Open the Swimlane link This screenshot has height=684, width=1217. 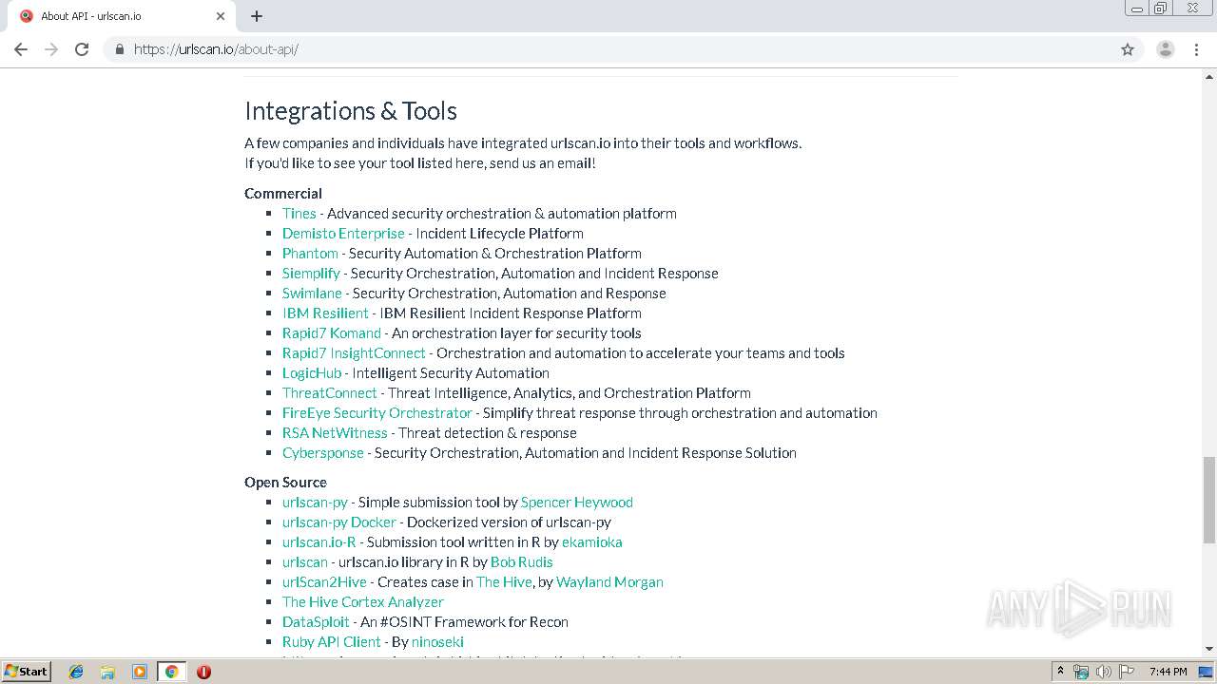point(312,294)
